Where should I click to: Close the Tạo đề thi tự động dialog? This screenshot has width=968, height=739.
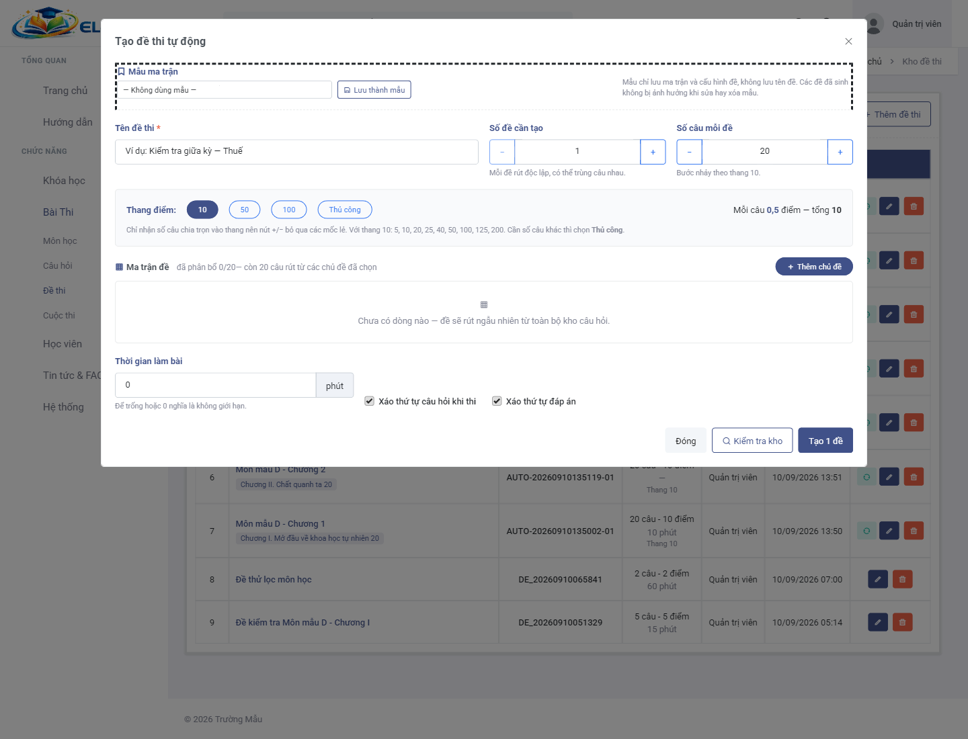848,42
